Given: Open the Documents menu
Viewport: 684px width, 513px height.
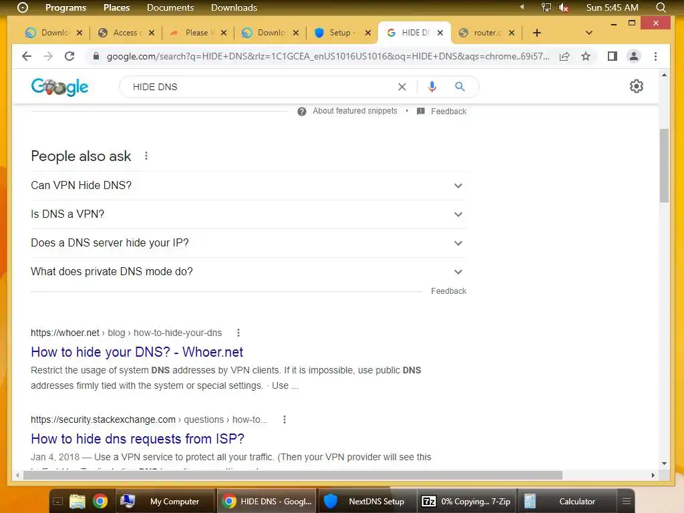Looking at the screenshot, I should [170, 7].
